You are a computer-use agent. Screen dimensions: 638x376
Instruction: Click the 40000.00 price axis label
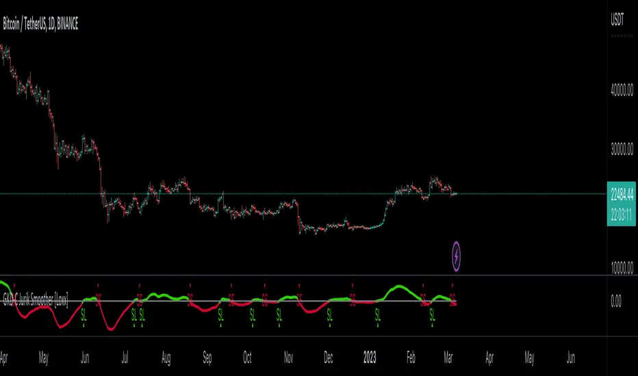(x=622, y=90)
